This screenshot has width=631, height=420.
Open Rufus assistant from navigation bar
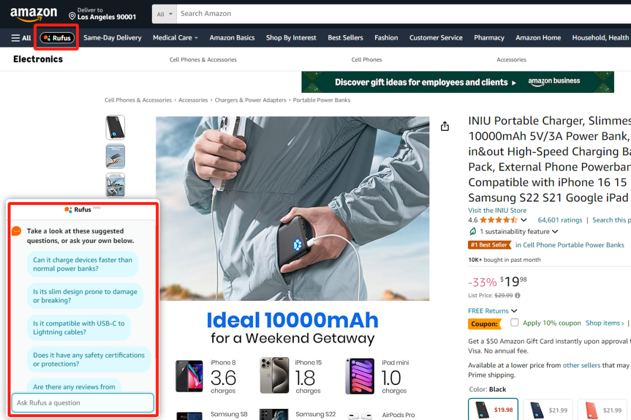(x=57, y=38)
